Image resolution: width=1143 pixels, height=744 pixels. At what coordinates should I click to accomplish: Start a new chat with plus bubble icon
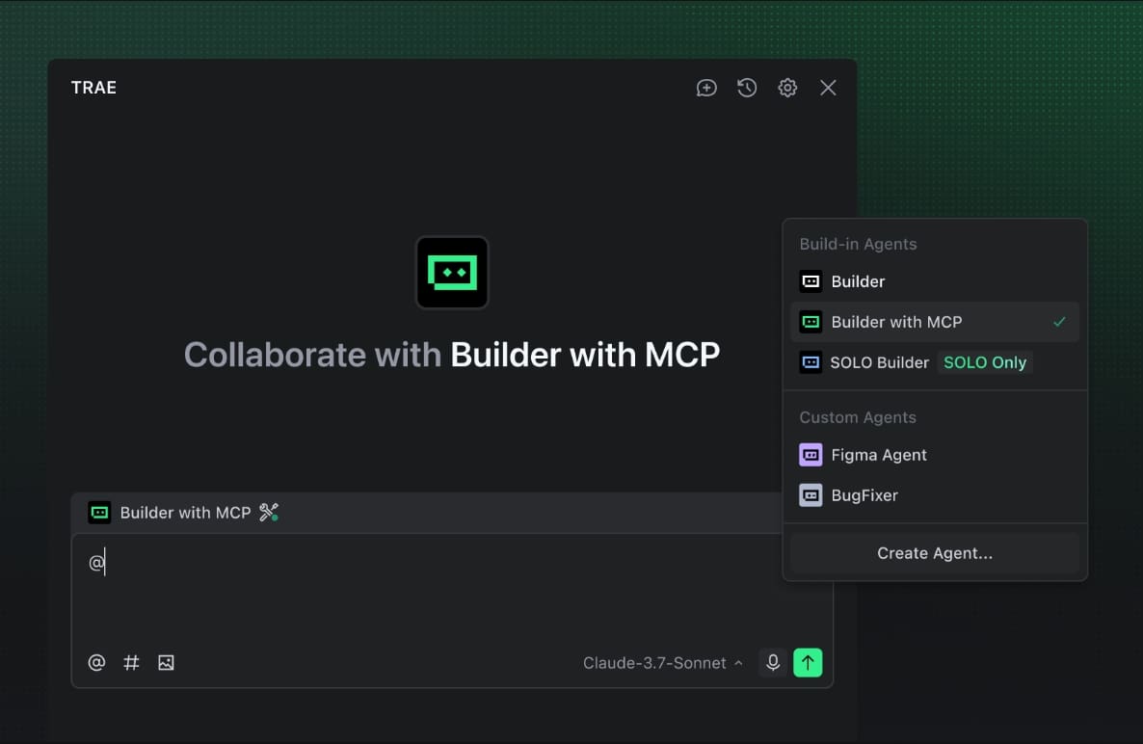coord(706,88)
